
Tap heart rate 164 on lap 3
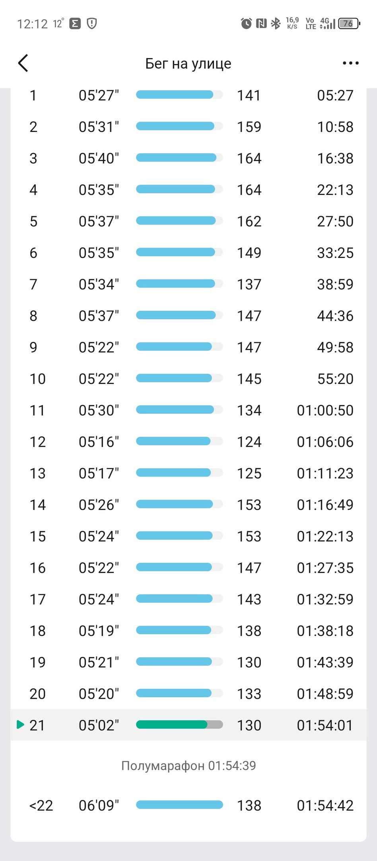tap(249, 158)
